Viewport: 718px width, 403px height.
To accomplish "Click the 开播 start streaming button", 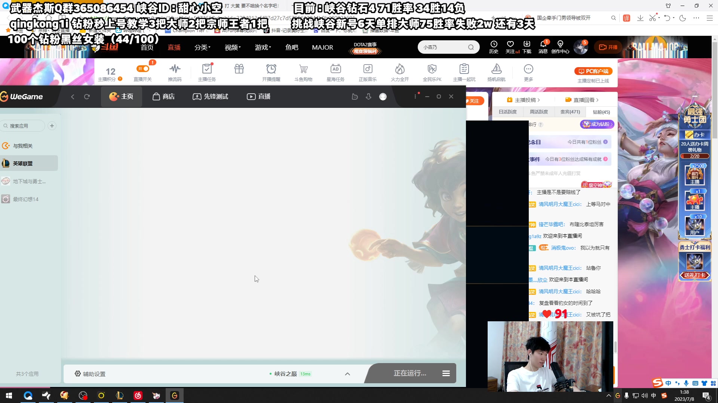I will coord(608,47).
